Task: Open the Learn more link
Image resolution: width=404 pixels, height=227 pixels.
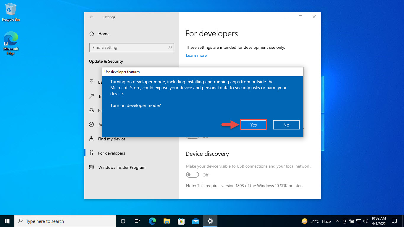Action: tap(196, 55)
